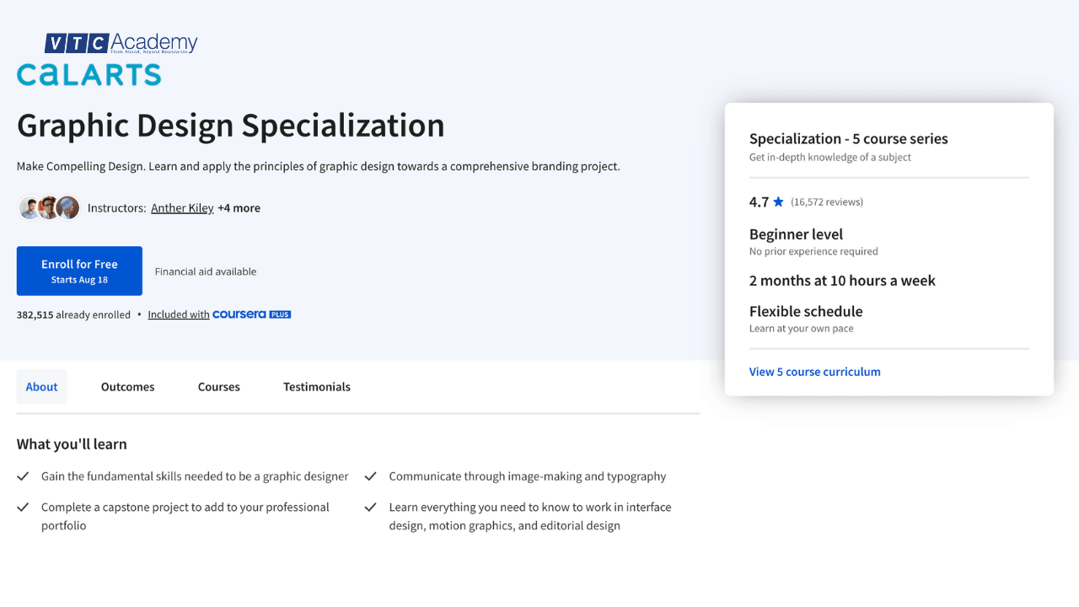Click the CalArts logo
Screen dimensions: 1079x607
pos(88,75)
